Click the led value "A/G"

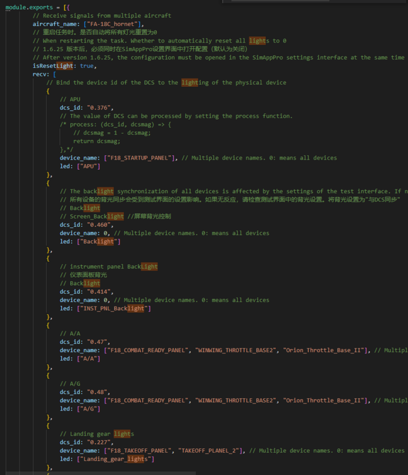point(89,409)
